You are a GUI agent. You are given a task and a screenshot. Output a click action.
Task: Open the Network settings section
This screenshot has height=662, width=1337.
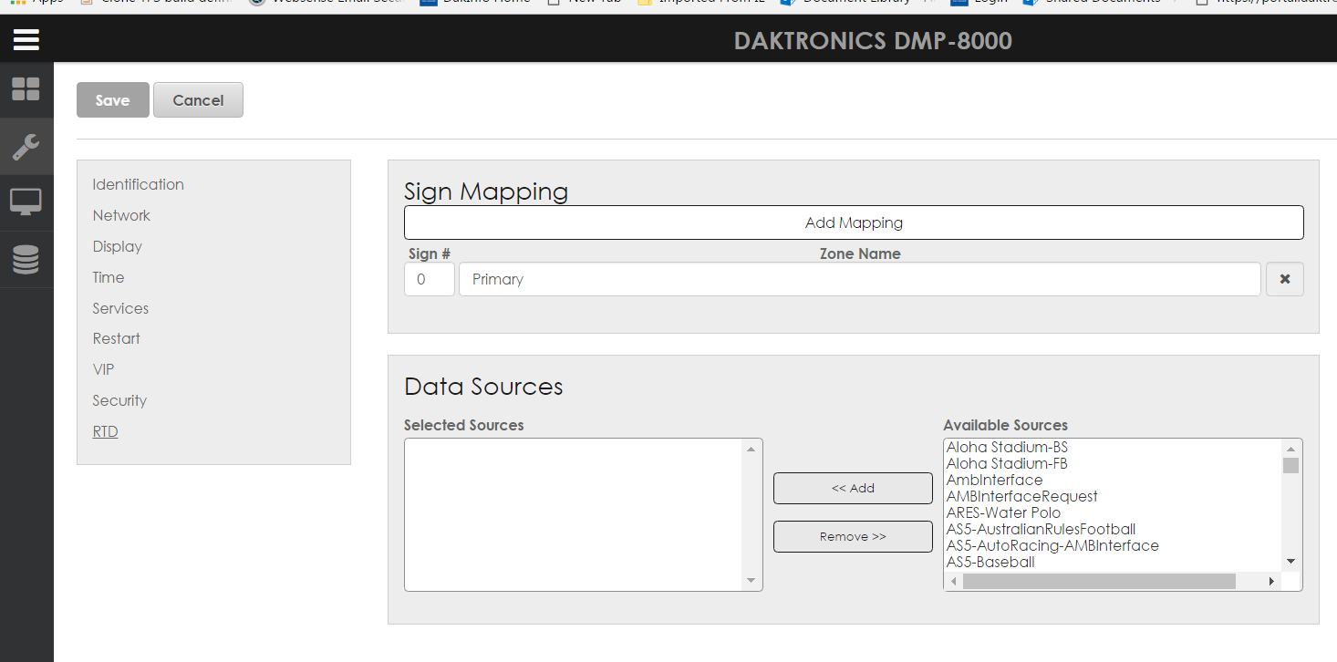(121, 215)
